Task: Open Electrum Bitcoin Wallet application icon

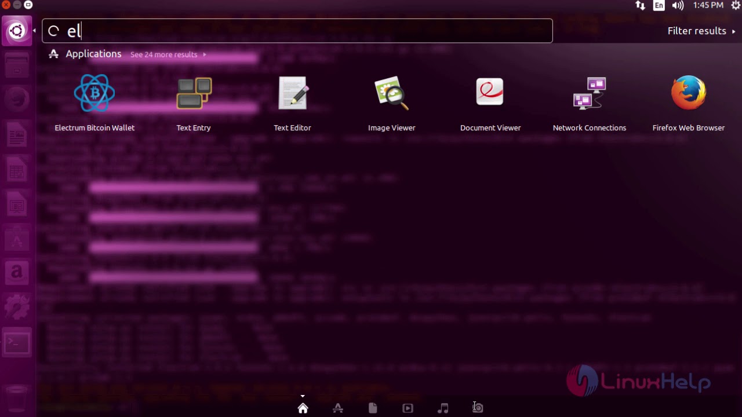Action: (x=94, y=93)
